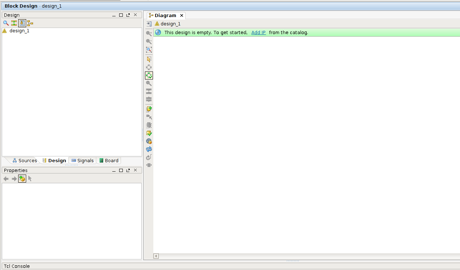The image size is (460, 270).
Task: Float the Design panel
Action: (x=128, y=15)
